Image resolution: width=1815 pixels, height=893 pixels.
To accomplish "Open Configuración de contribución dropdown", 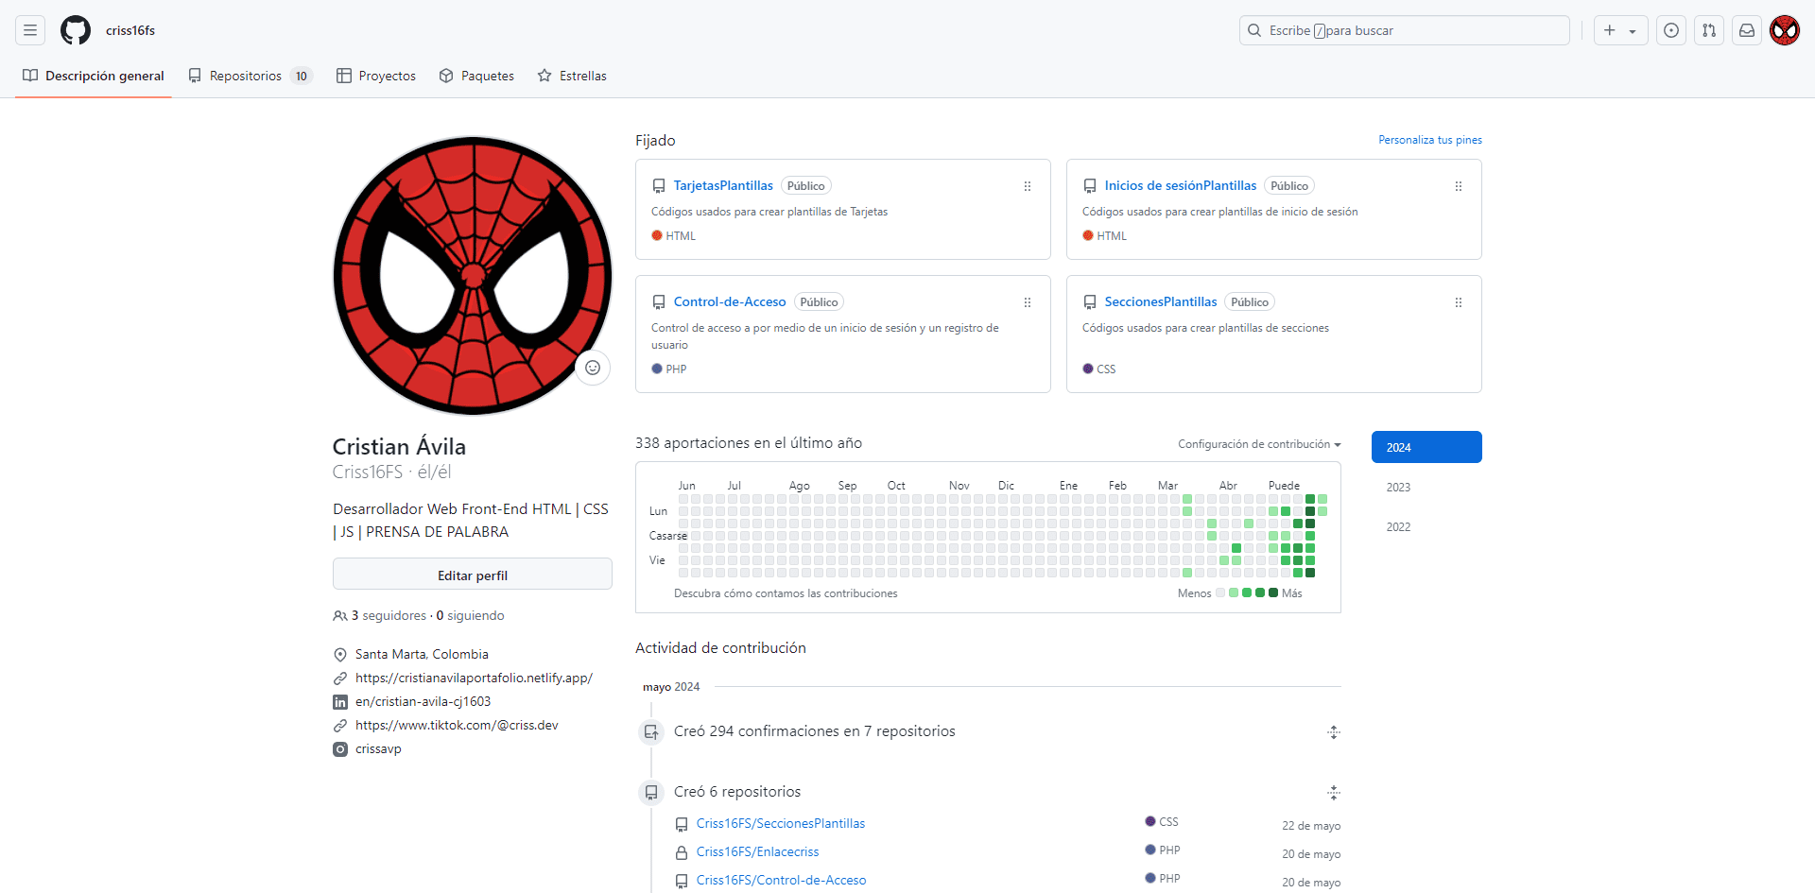I will tap(1259, 444).
